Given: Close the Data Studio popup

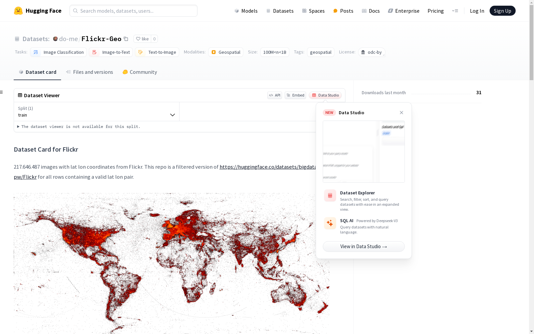Looking at the screenshot, I should coord(402,113).
